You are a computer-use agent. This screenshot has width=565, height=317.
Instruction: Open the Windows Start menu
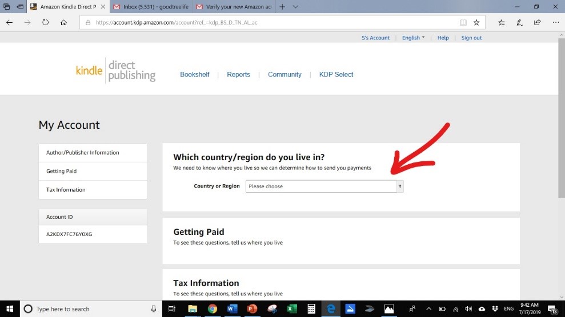coord(10,309)
